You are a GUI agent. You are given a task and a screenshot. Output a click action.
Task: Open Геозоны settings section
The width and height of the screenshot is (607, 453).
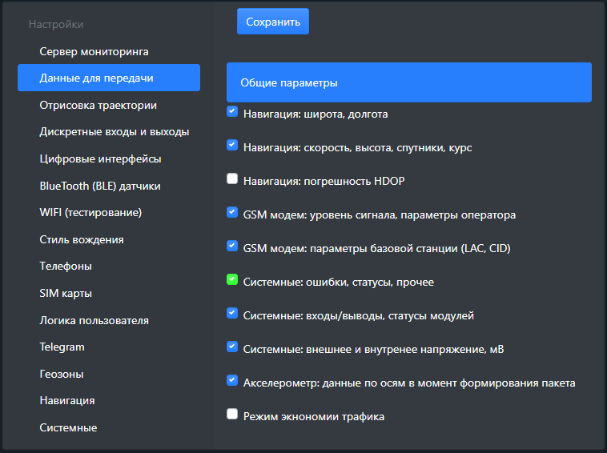click(62, 374)
